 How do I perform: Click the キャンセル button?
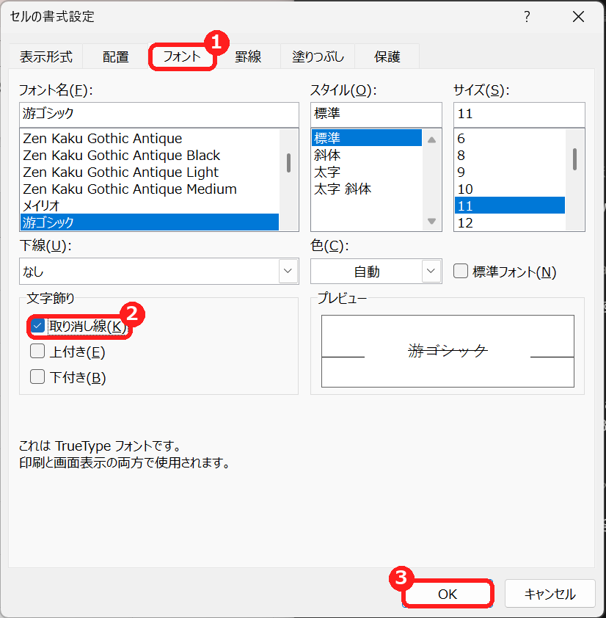550,594
